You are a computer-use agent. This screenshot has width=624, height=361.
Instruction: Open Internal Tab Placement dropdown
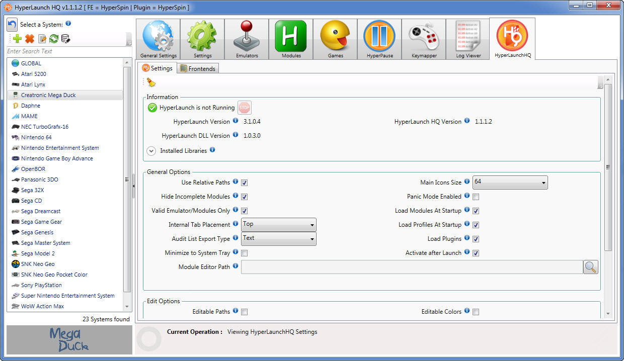279,225
